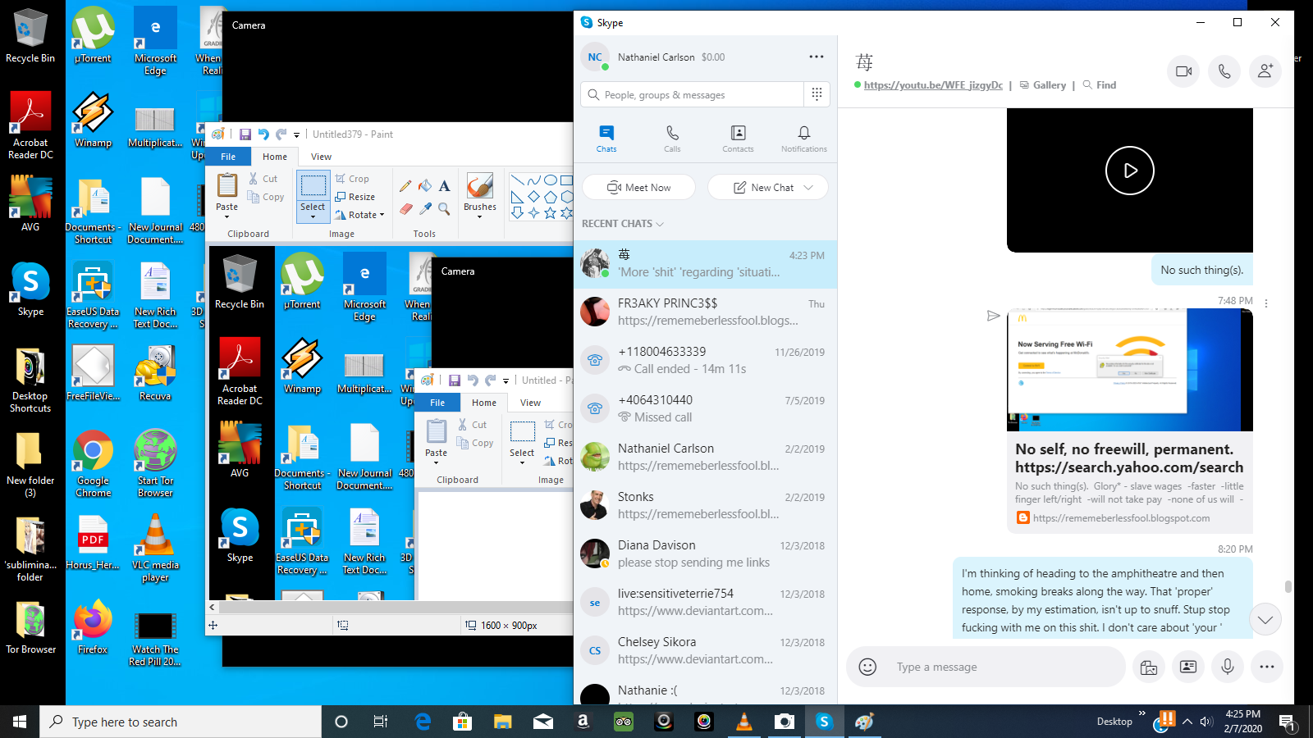The height and width of the screenshot is (738, 1313).
Task: Click the Meet Now button
Action: pyautogui.click(x=638, y=187)
